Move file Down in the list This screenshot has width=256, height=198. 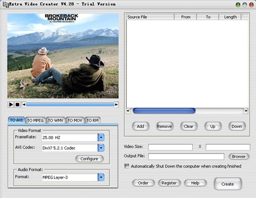(237, 126)
